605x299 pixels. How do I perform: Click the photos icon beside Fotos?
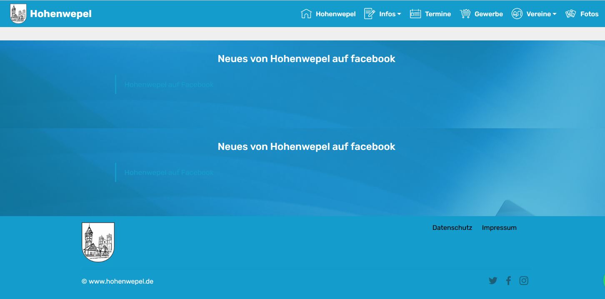pos(570,14)
